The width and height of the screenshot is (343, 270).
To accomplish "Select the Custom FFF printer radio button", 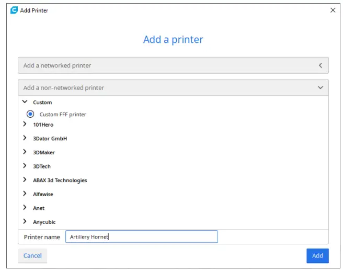I will point(30,114).
